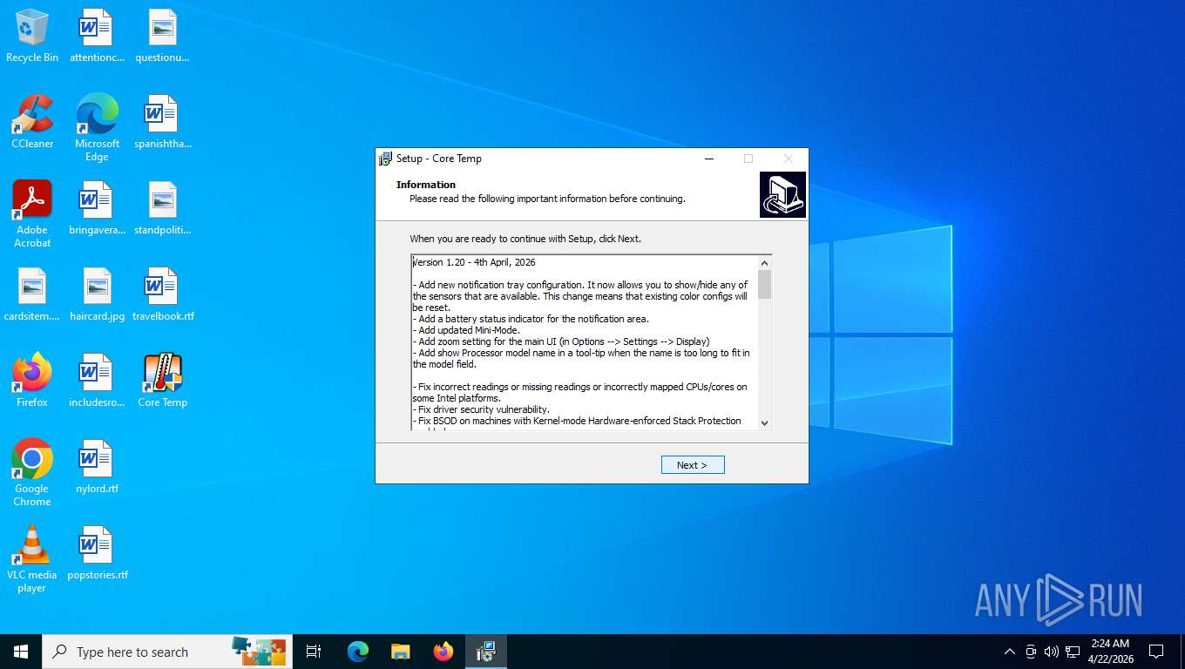Image resolution: width=1185 pixels, height=669 pixels.
Task: Click the Task View taskbar icon
Action: [314, 652]
